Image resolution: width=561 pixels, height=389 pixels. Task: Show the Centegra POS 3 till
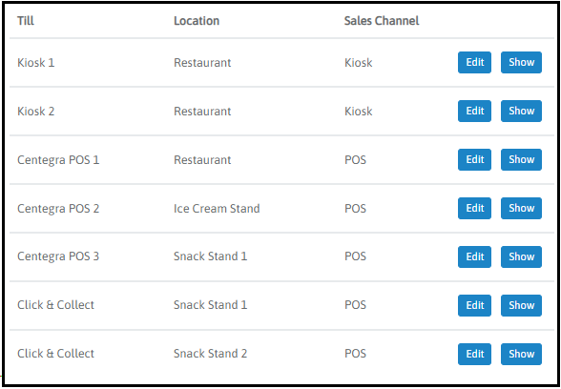pos(521,256)
